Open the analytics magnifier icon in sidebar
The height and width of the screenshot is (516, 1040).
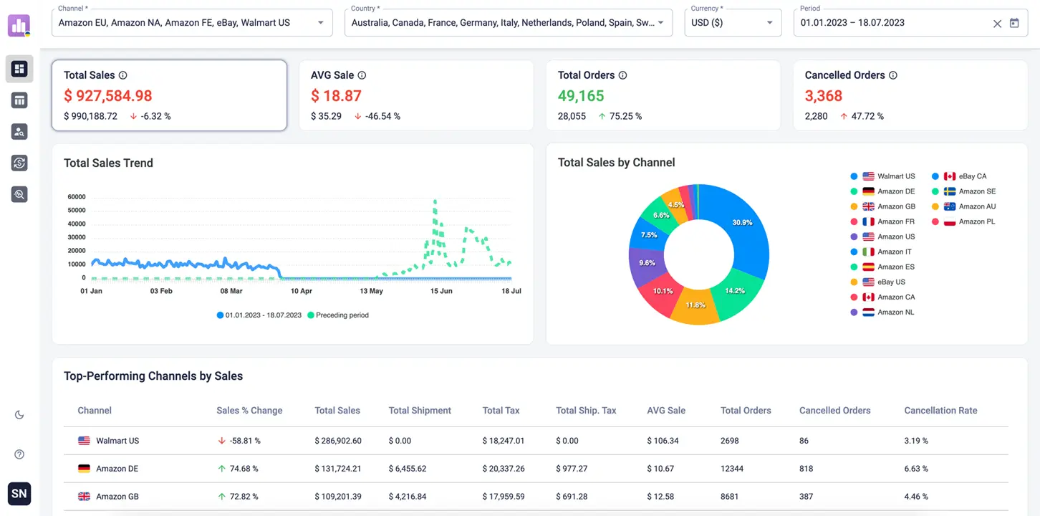[x=19, y=193]
